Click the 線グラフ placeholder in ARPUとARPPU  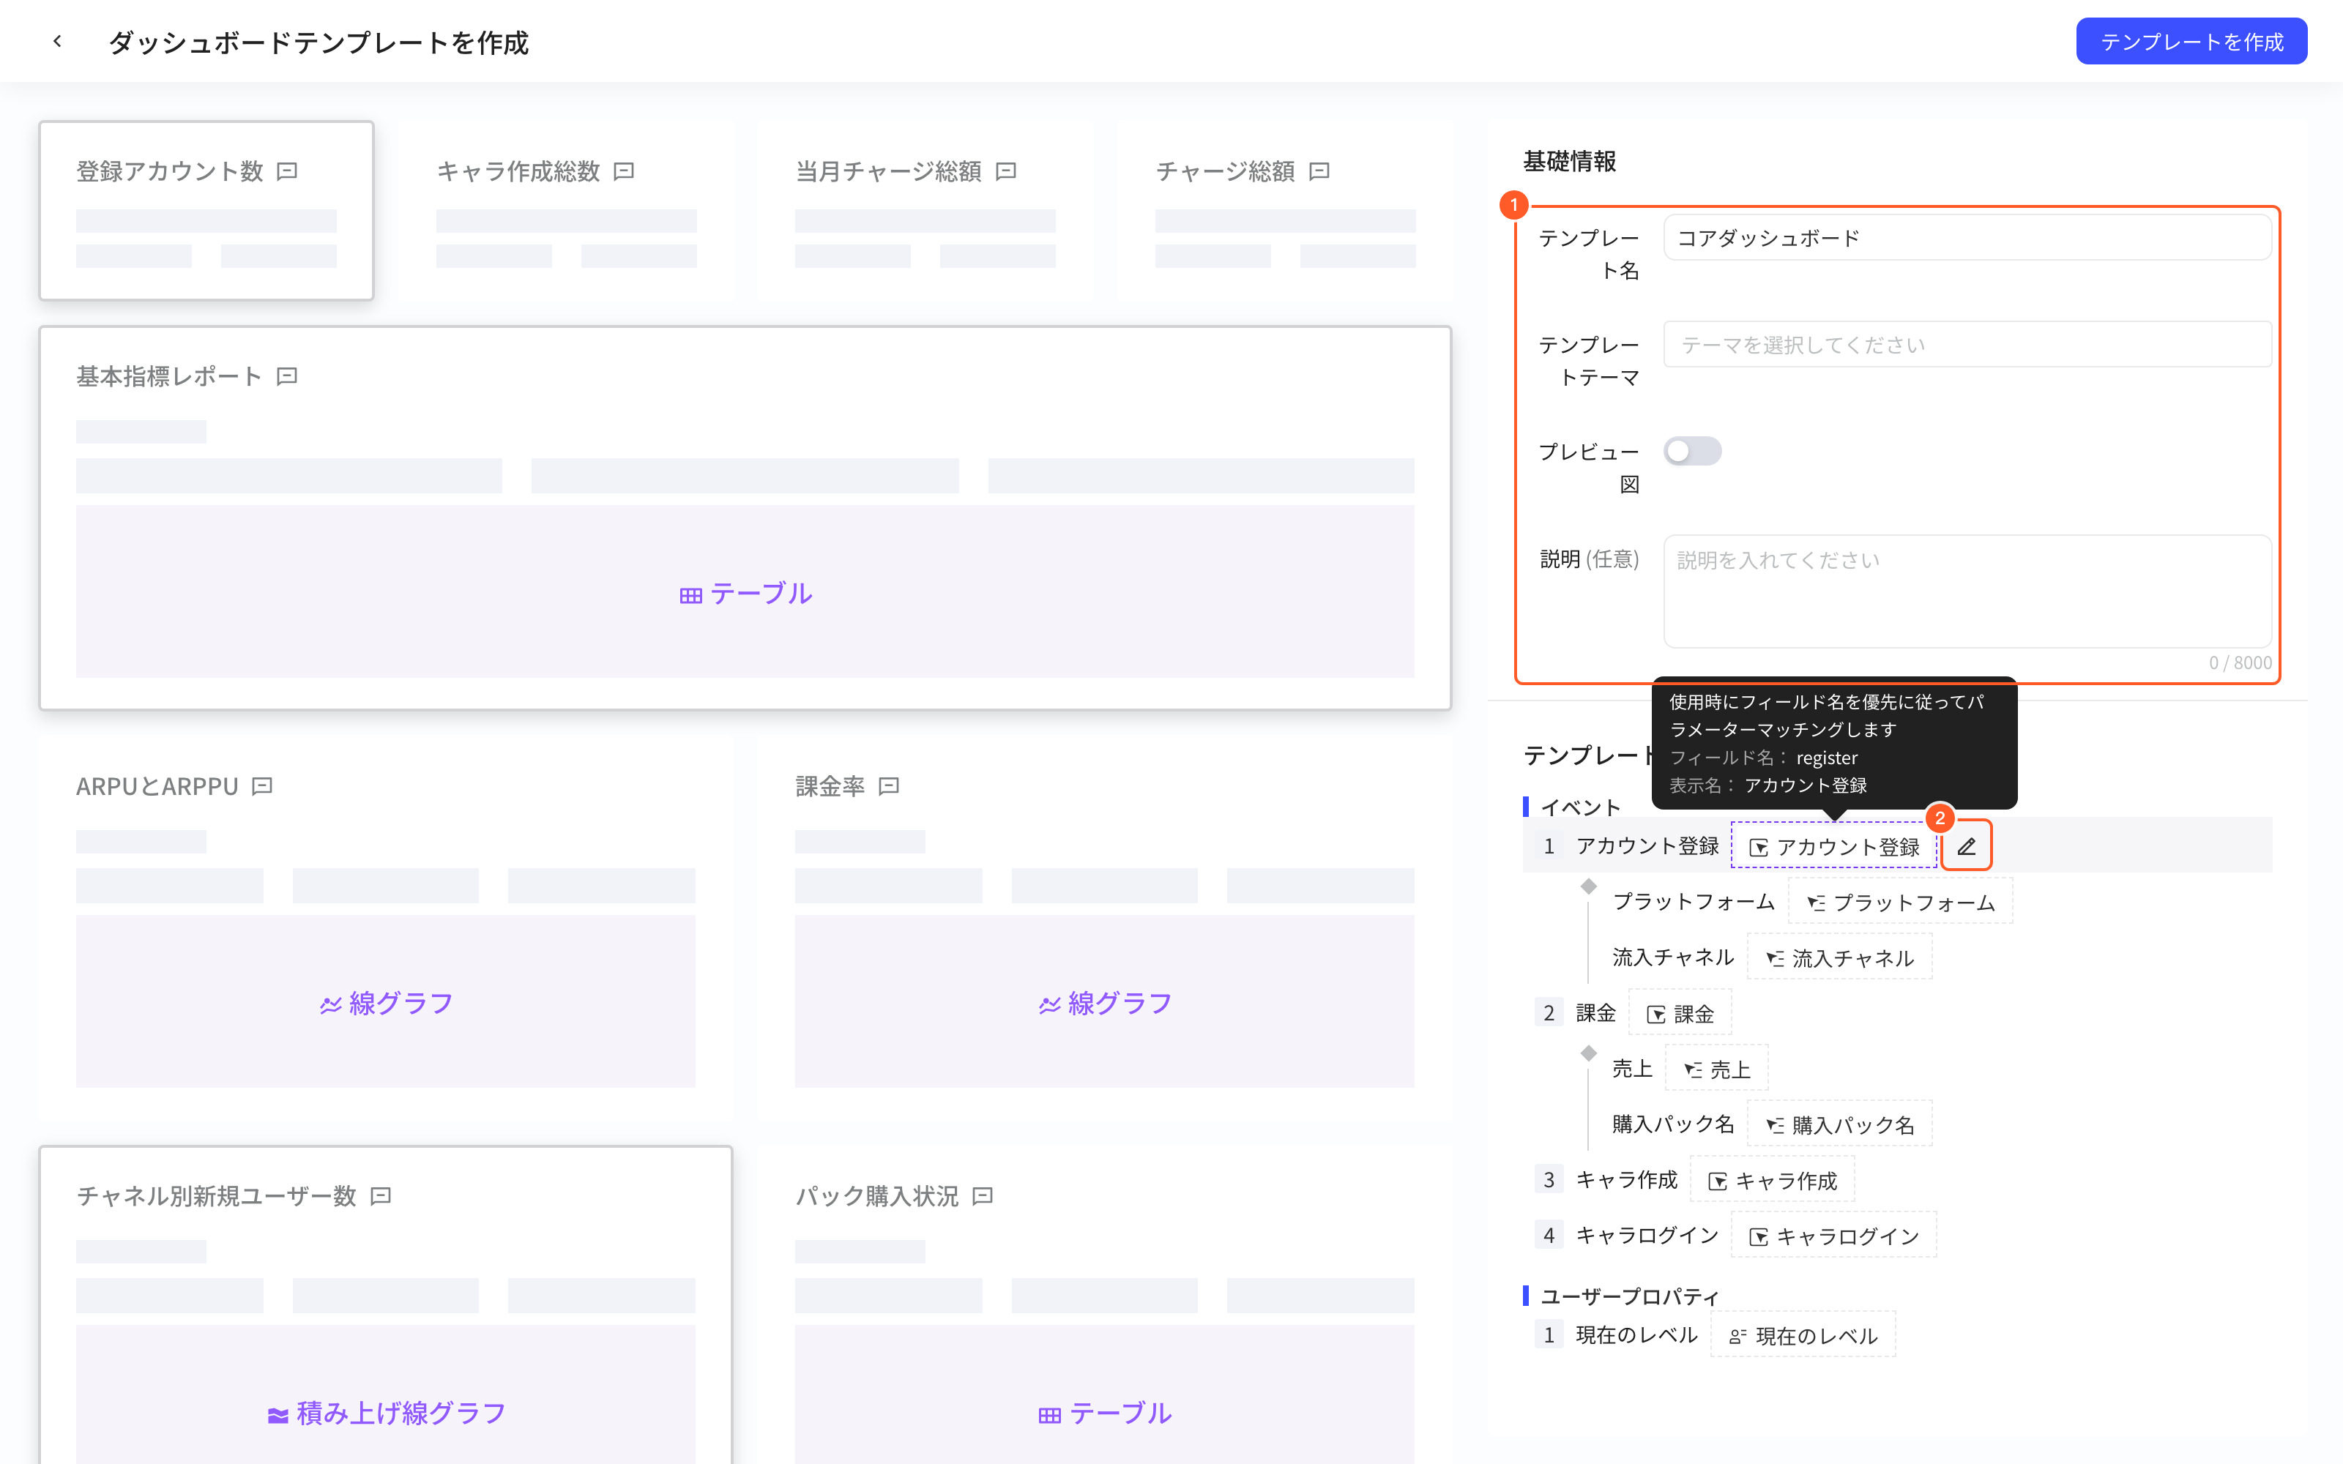tap(387, 1001)
